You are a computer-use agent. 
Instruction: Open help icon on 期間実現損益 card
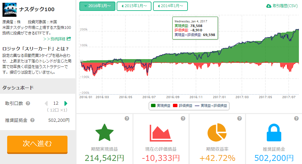[x=127, y=118]
